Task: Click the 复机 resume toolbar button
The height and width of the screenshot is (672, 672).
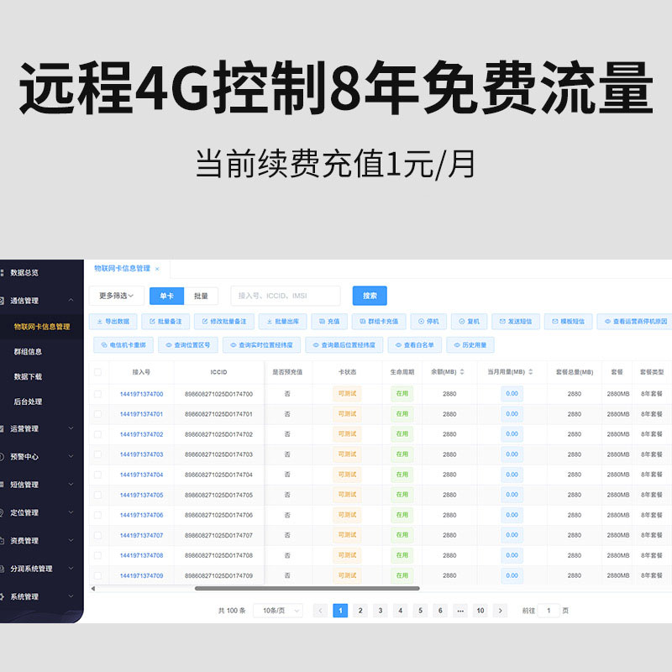Action: [469, 321]
